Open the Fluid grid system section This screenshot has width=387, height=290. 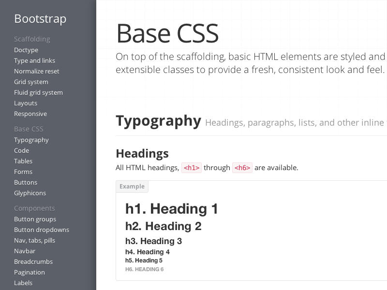click(38, 92)
